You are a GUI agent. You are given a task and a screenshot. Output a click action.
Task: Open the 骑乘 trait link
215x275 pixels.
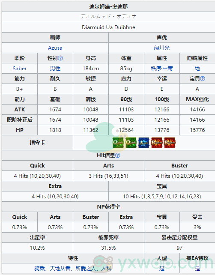tap(39, 268)
